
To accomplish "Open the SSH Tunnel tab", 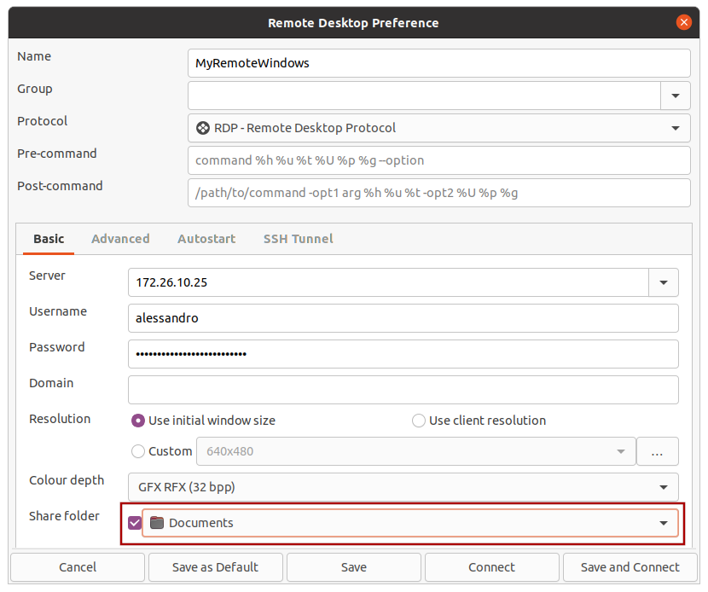I will point(298,239).
